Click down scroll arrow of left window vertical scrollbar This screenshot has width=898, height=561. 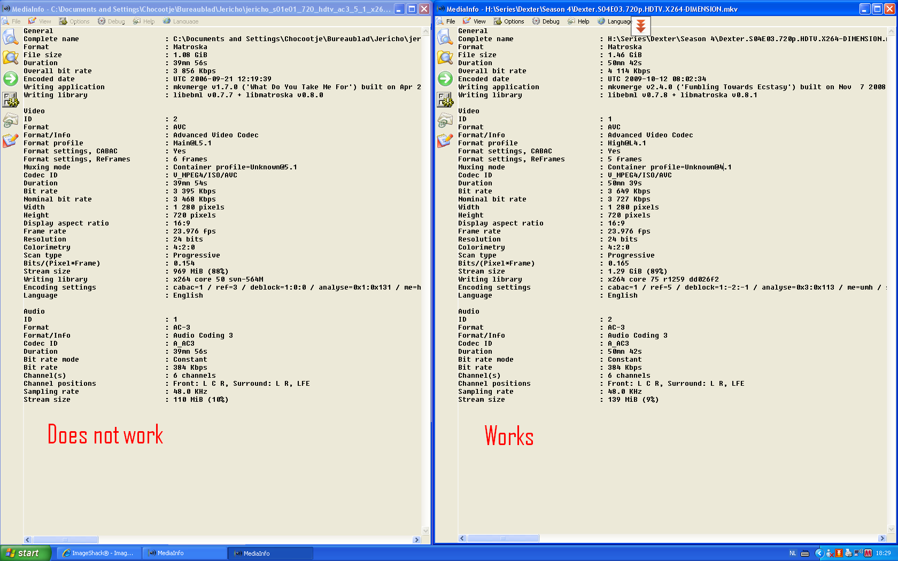pyautogui.click(x=425, y=531)
